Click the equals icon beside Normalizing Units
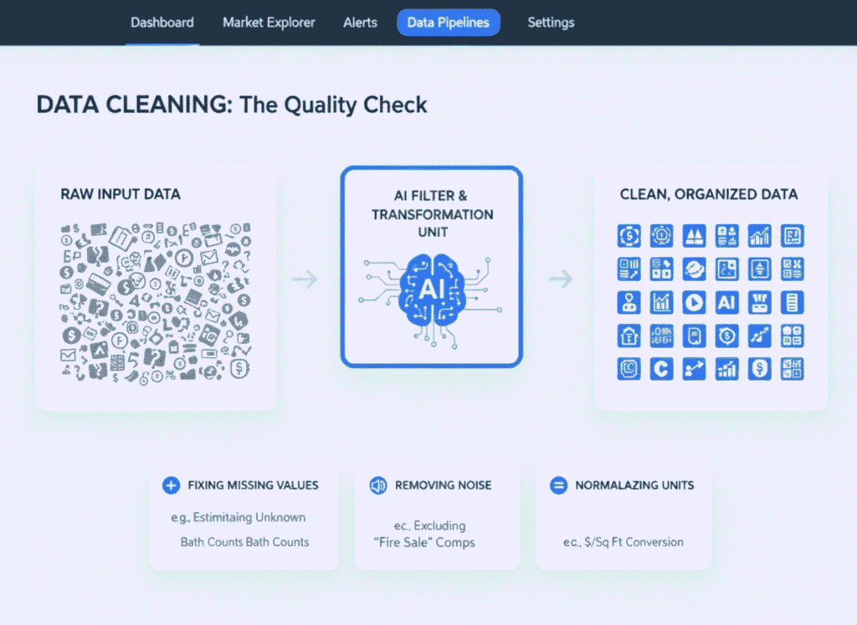 [558, 485]
